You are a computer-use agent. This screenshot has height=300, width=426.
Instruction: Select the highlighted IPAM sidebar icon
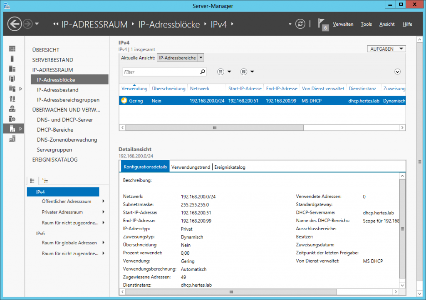(x=12, y=129)
